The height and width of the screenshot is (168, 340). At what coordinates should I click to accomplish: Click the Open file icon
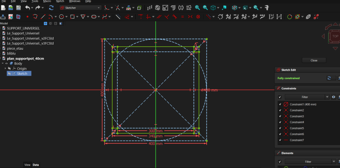coord(10,8)
